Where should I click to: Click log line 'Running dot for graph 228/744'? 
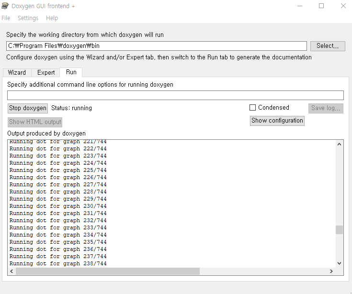[x=58, y=192]
